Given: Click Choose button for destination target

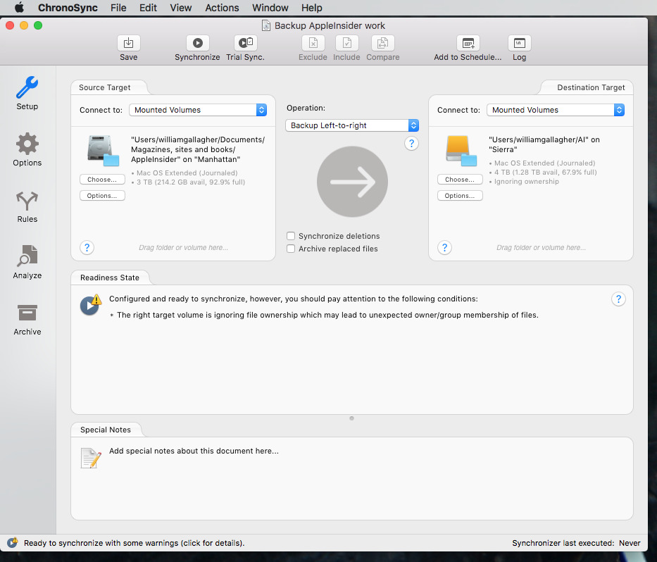Looking at the screenshot, I should point(460,180).
